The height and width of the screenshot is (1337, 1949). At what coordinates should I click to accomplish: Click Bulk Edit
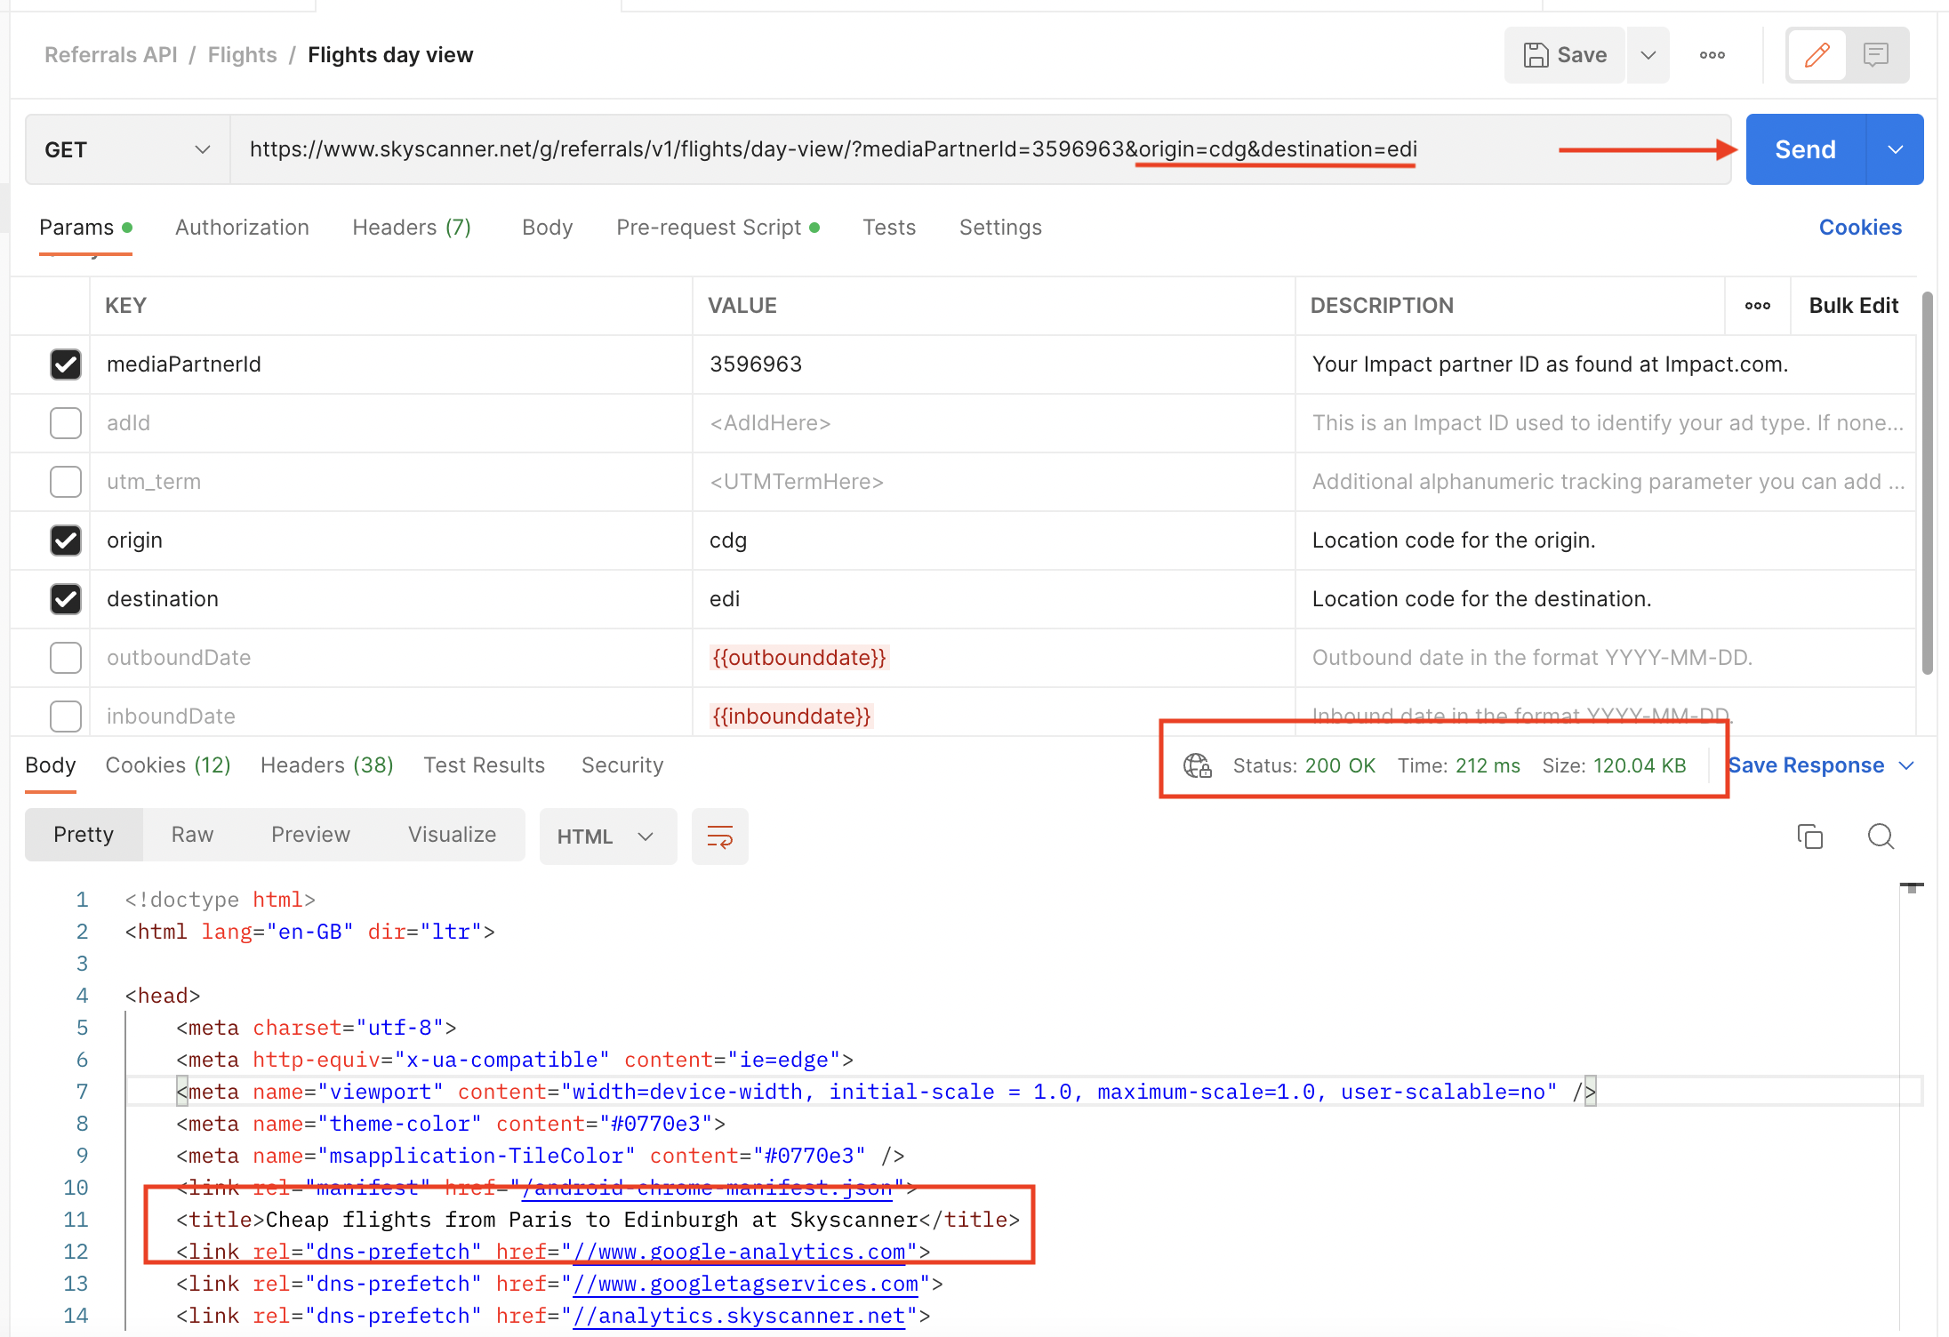(1853, 306)
